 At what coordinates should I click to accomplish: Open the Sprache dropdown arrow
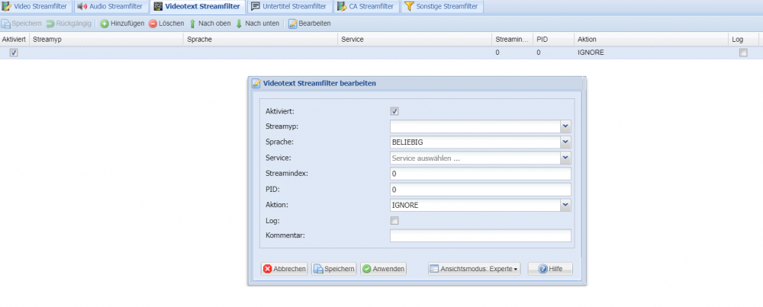coord(565,142)
